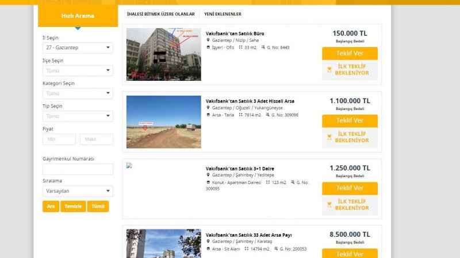The height and width of the screenshot is (258, 460).
Task: Click the 150.000 TL starting price
Action: pyautogui.click(x=350, y=33)
